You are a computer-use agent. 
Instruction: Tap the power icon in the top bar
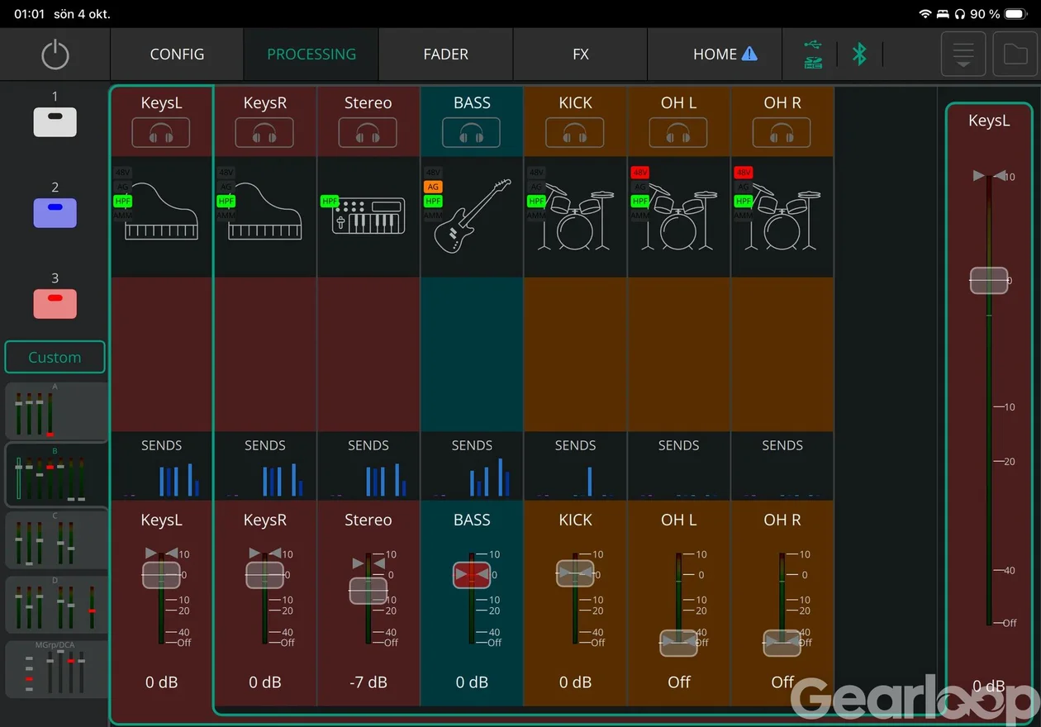[55, 55]
